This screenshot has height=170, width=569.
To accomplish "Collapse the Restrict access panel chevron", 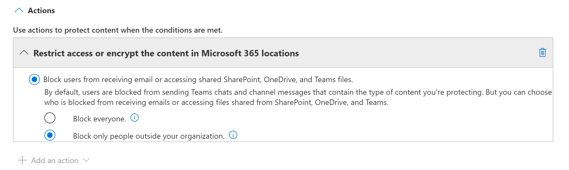I will pyautogui.click(x=24, y=52).
